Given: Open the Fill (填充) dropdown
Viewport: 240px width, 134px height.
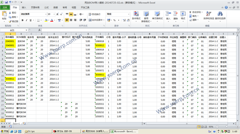Looking at the screenshot, I should pyautogui.click(x=194, y=16).
